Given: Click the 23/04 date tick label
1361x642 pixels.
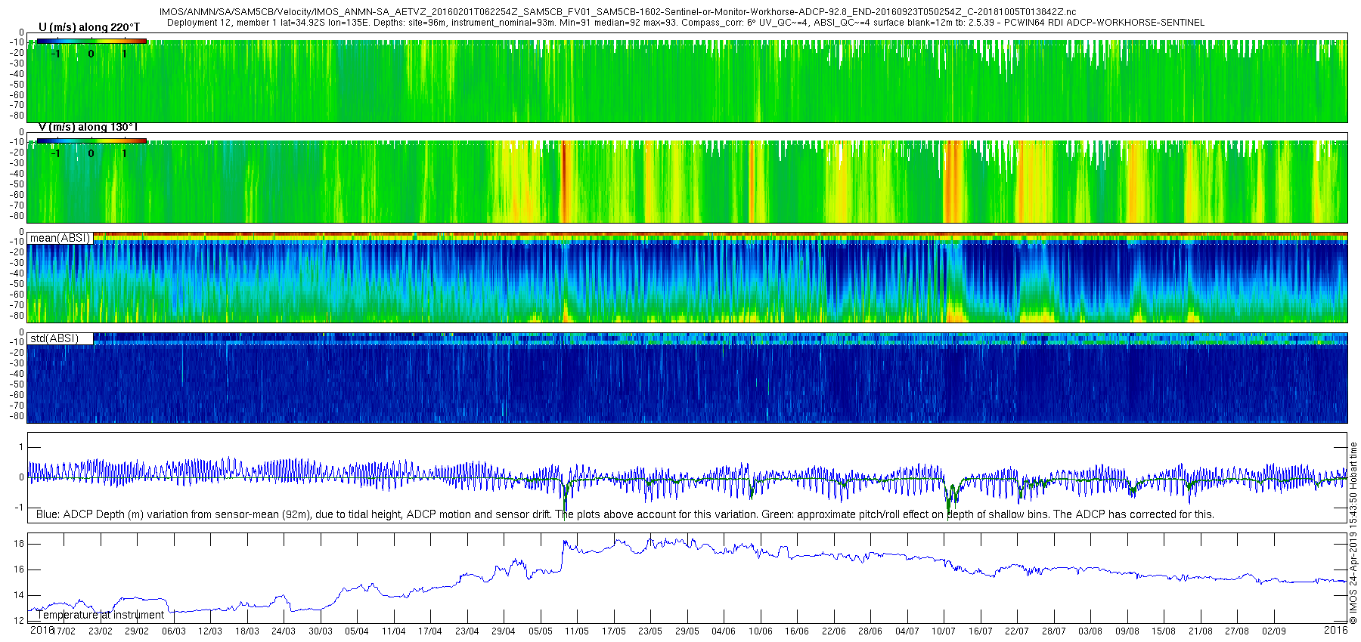Looking at the screenshot, I should coord(467,631).
